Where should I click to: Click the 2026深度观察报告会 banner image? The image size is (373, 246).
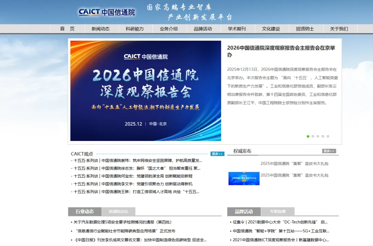pyautogui.click(x=146, y=91)
